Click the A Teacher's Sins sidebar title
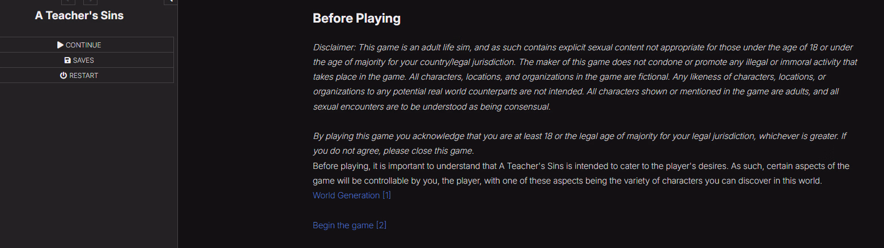Image resolution: width=884 pixels, height=248 pixels. click(x=79, y=15)
